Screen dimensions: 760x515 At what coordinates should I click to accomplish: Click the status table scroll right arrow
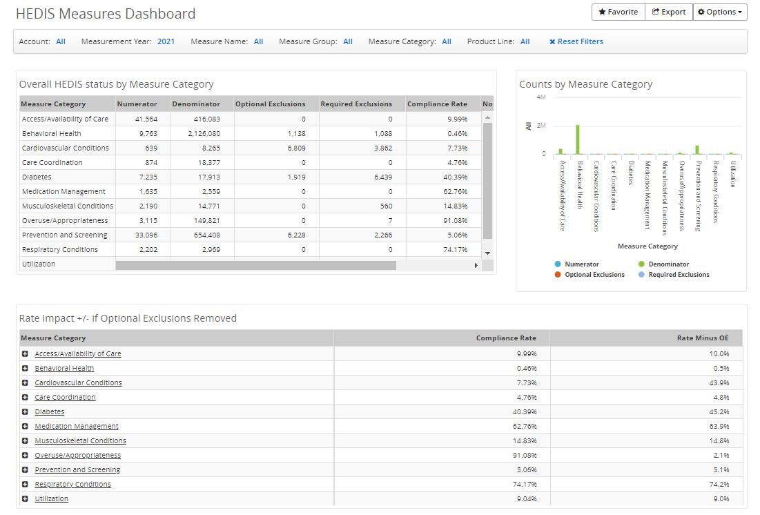coord(476,265)
